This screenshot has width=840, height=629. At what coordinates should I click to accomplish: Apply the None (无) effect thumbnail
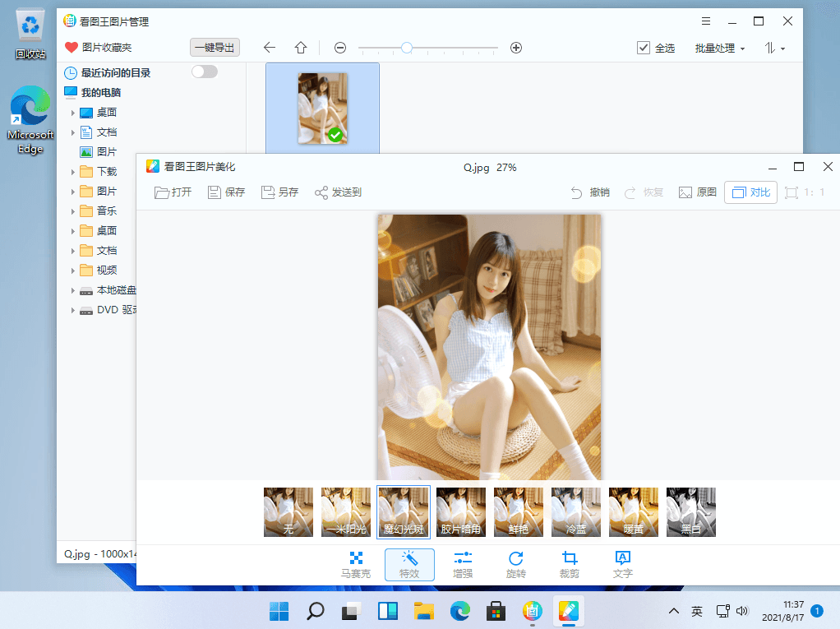[x=288, y=512]
